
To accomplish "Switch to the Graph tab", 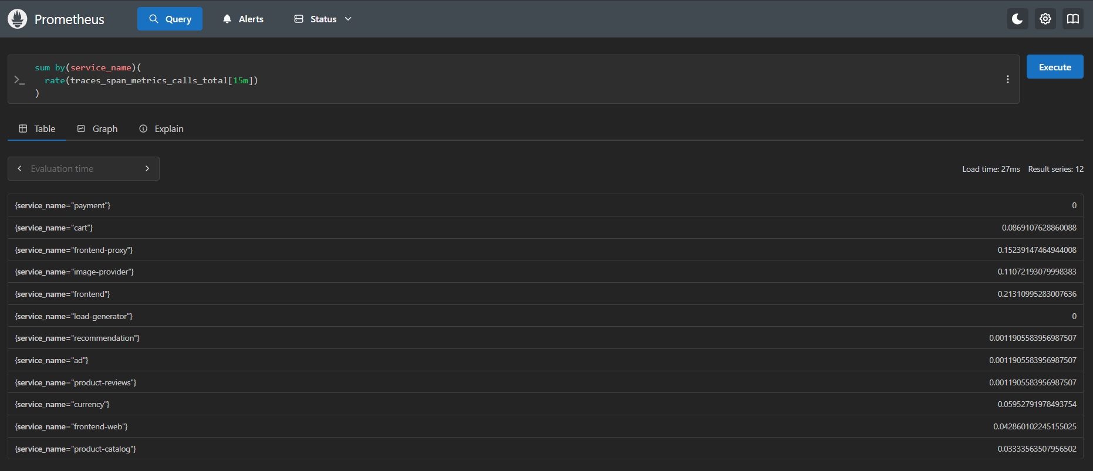I will point(97,128).
